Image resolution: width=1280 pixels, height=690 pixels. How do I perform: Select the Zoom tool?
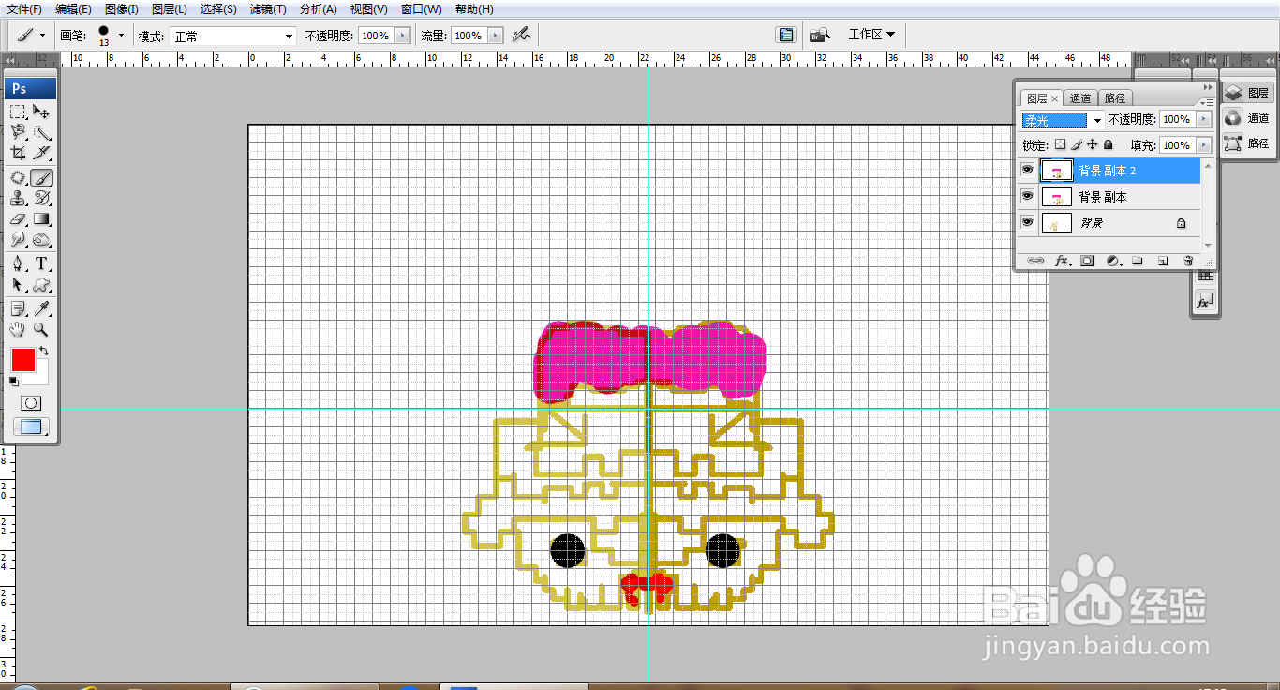[41, 329]
